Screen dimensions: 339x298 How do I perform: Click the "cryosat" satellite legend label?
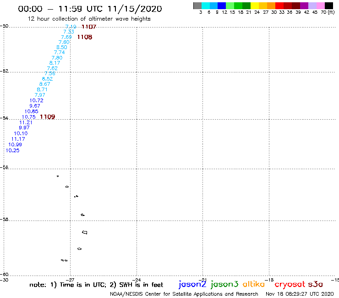pos(290,285)
